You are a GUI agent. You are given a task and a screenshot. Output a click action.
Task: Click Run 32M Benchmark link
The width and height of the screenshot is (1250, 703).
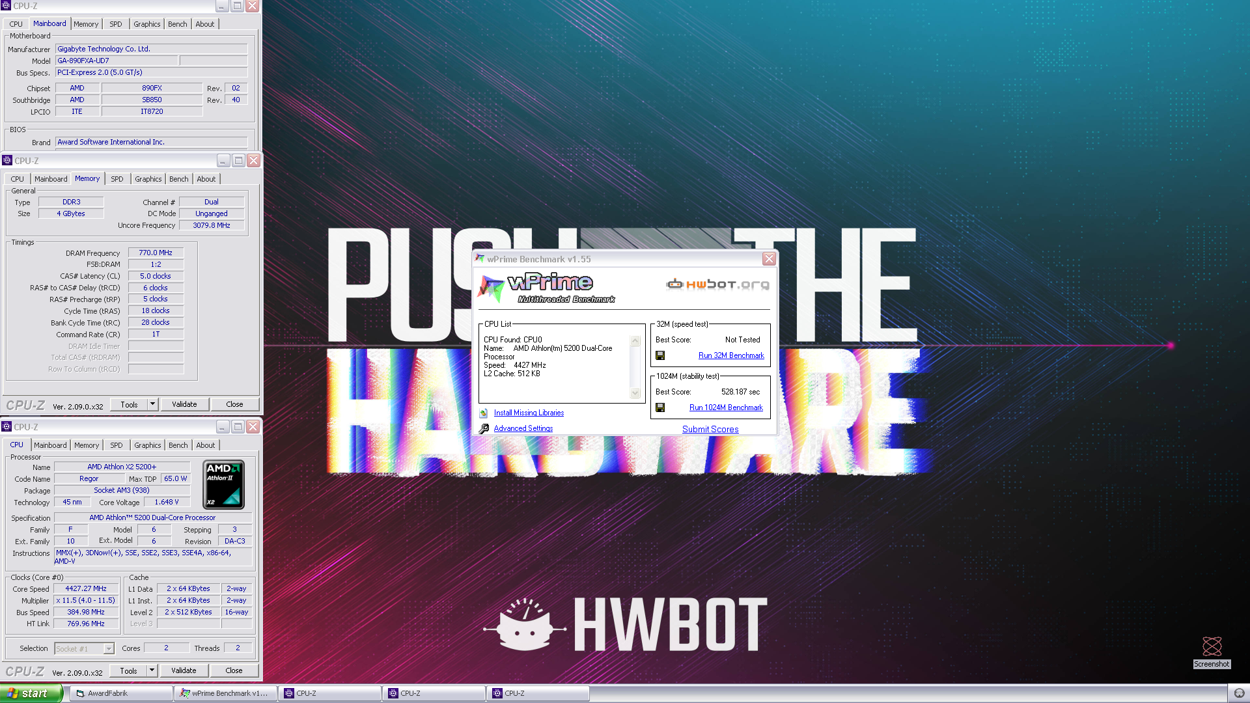(731, 355)
